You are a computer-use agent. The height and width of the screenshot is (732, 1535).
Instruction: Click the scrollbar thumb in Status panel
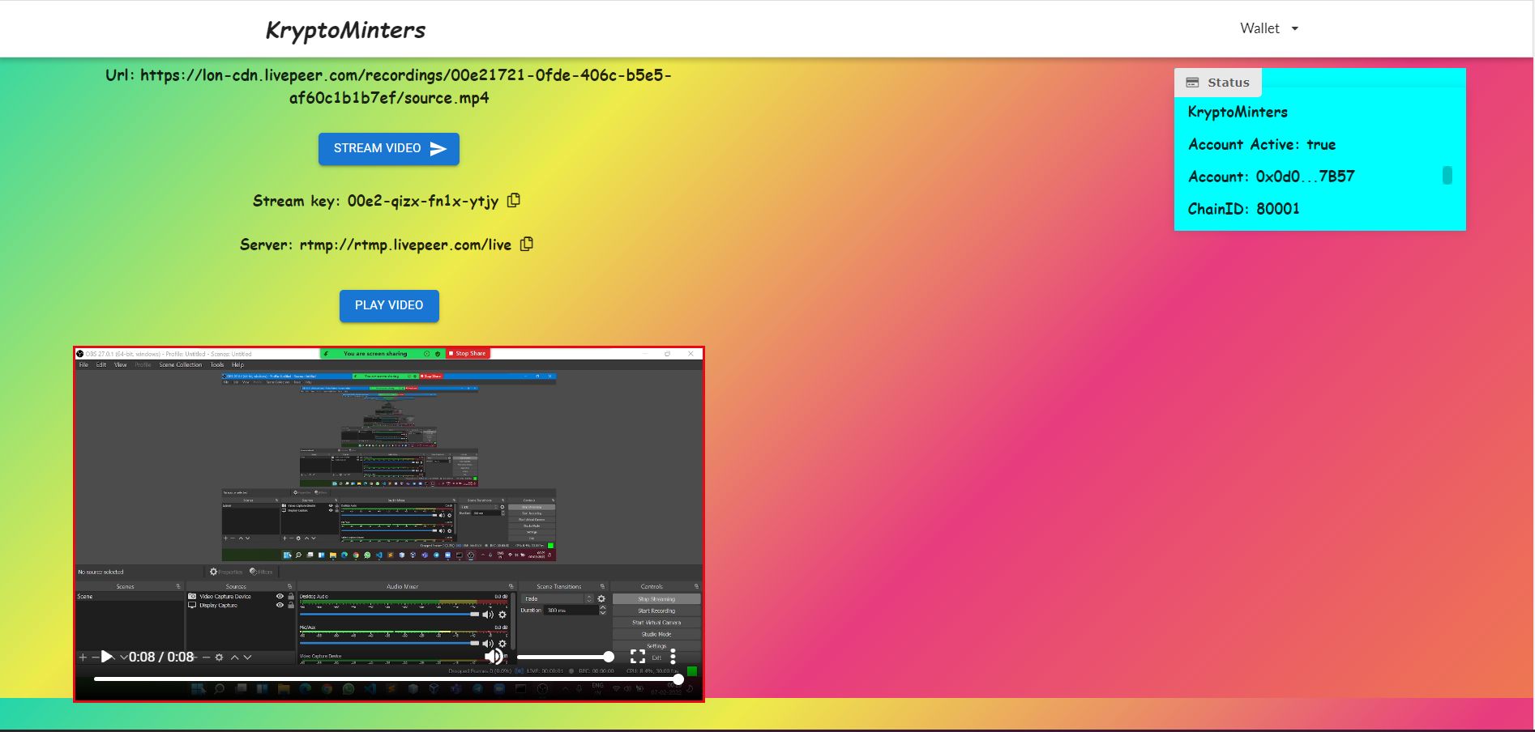pos(1447,176)
